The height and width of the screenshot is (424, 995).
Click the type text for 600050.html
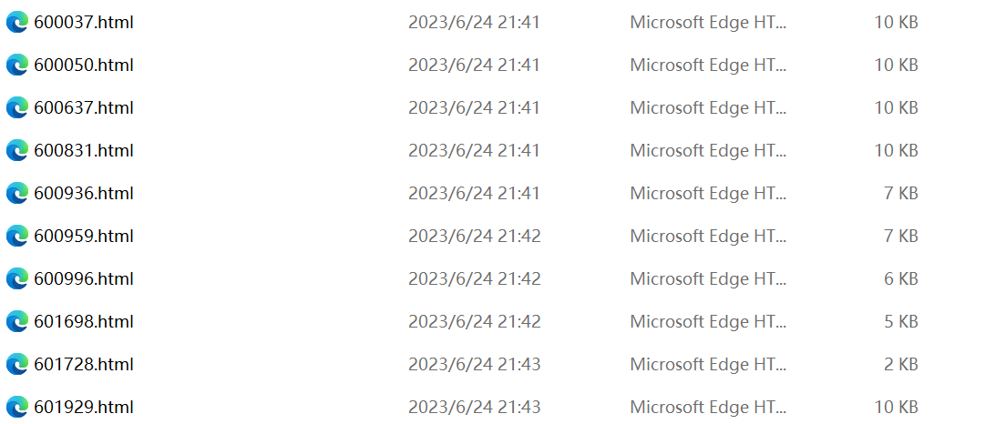(x=708, y=66)
